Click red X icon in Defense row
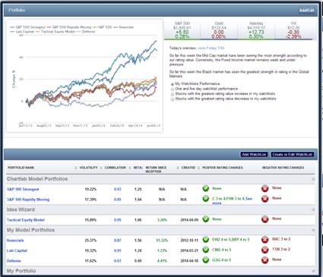This screenshot has width=323, height=277. pyautogui.click(x=265, y=260)
